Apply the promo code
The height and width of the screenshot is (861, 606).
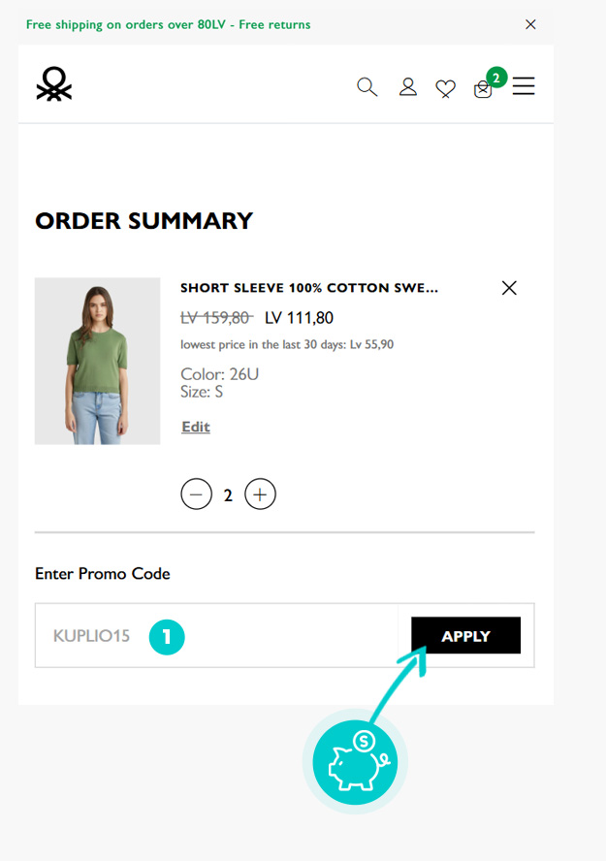click(x=465, y=635)
